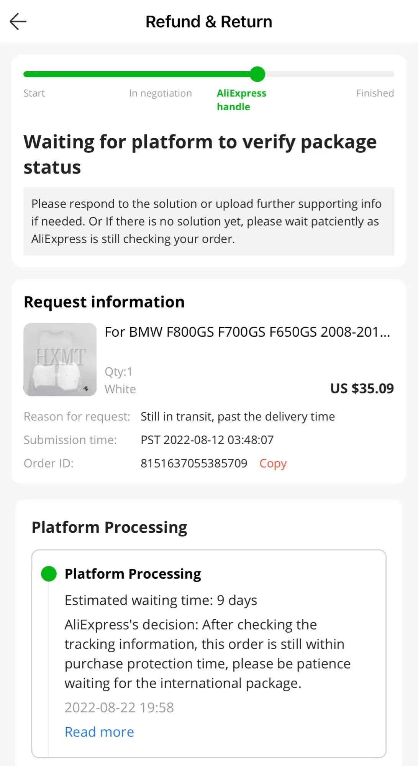Tap the back arrow icon

click(18, 21)
